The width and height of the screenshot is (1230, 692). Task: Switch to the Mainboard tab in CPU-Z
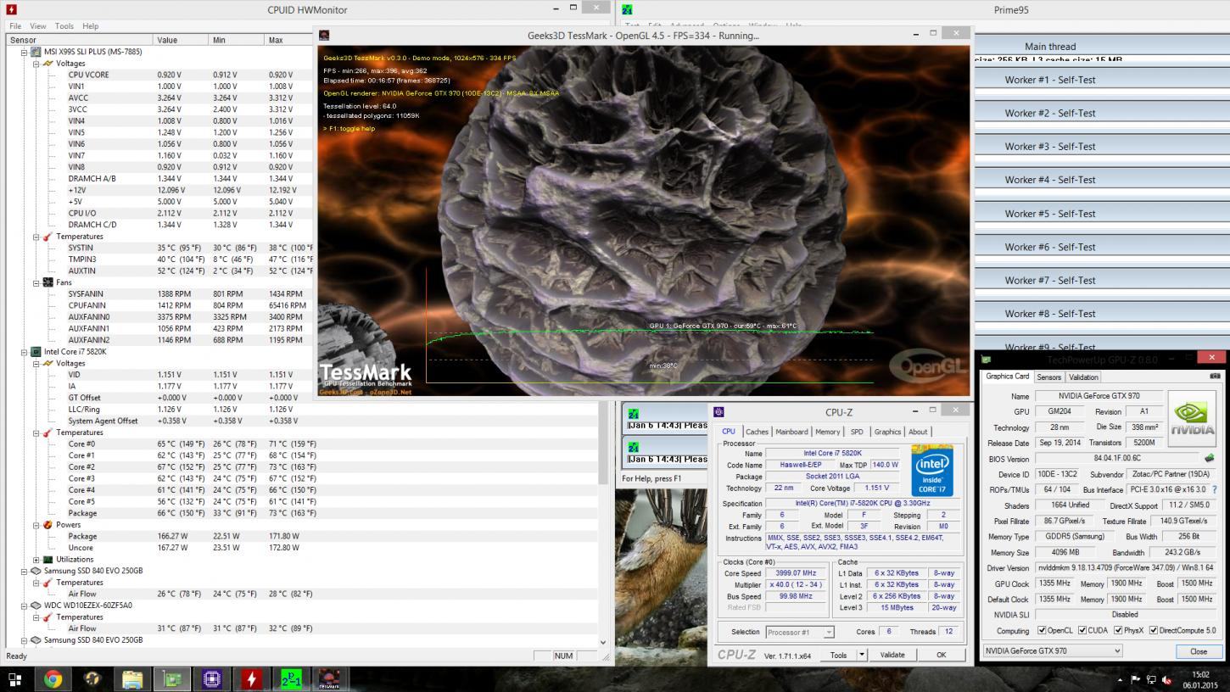791,432
